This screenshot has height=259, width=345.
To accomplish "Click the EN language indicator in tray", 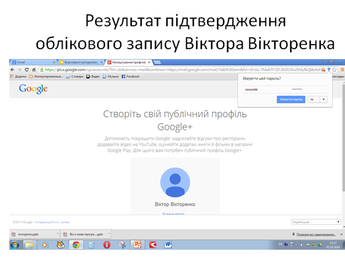I will (x=281, y=245).
